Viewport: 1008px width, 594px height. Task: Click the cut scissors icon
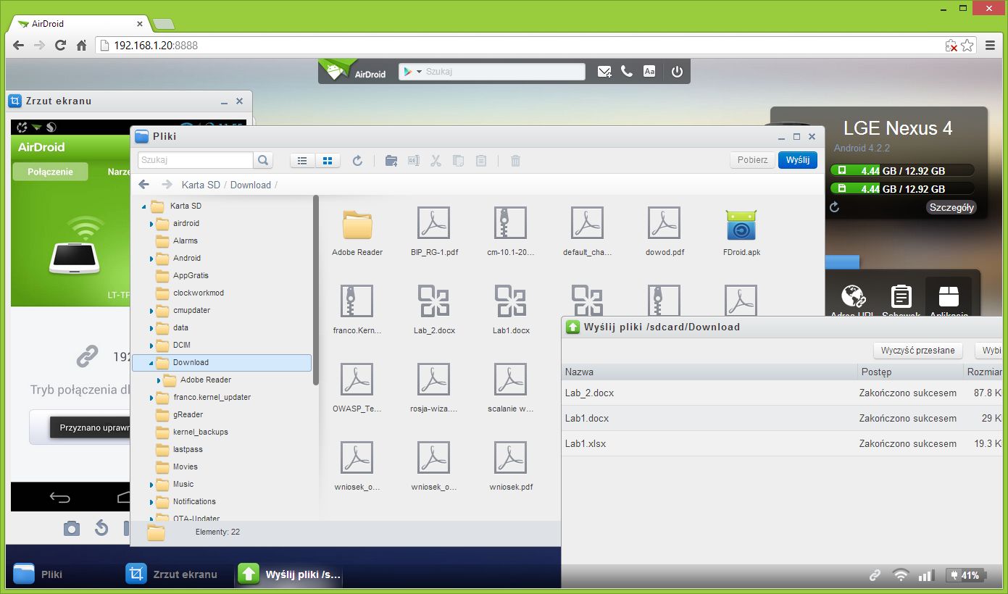coord(436,161)
